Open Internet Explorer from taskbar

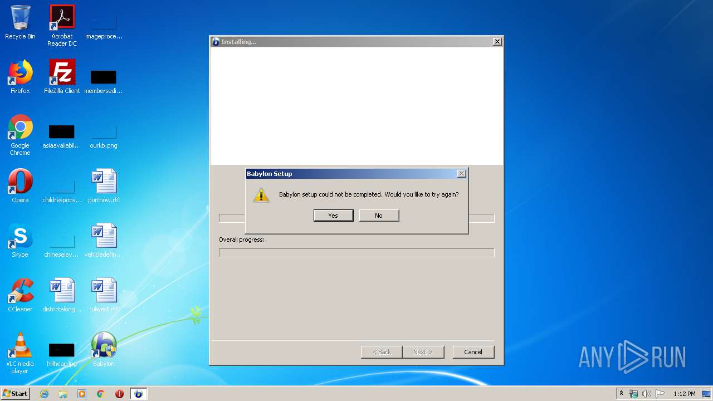coord(44,394)
